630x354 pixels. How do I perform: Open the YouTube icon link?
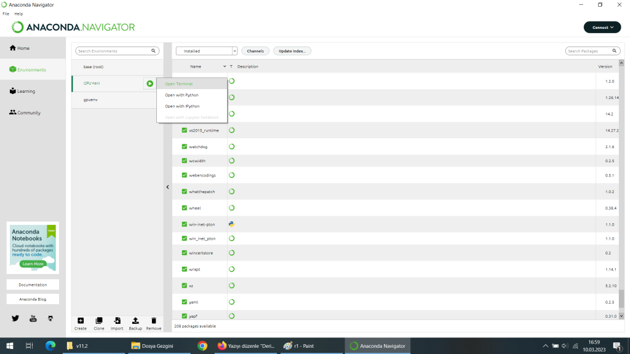tap(33, 318)
